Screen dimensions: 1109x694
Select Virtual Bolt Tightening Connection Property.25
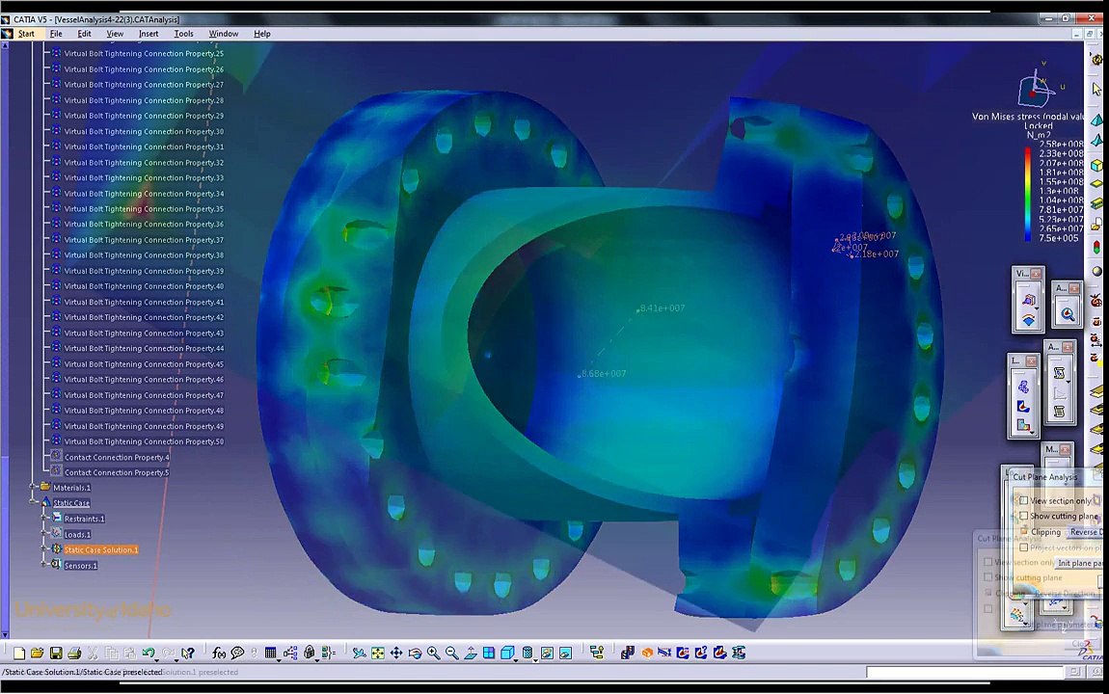tap(144, 54)
